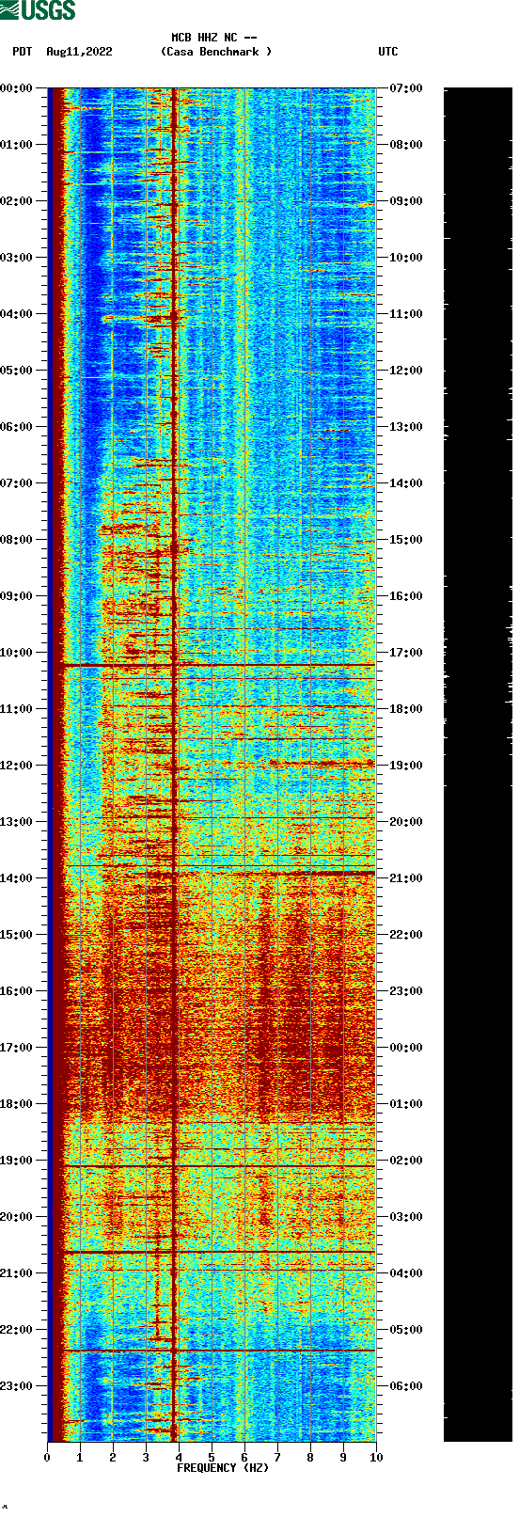This screenshot has width=519, height=1517.
Task: Click the 10 tick on the frequency axis
Action: 376,1458
